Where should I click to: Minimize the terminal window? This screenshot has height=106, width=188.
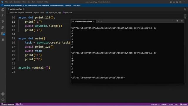tap(172, 21)
